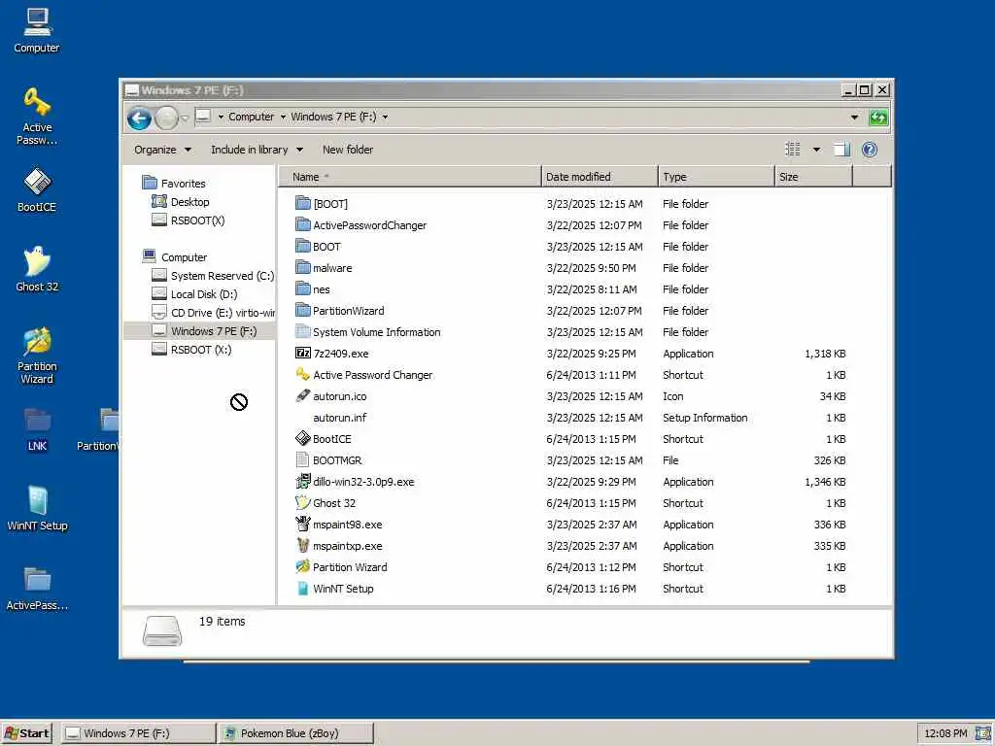Select the mspaintxp.exe icon
Viewport: 995px width, 746px height.
pos(303,546)
